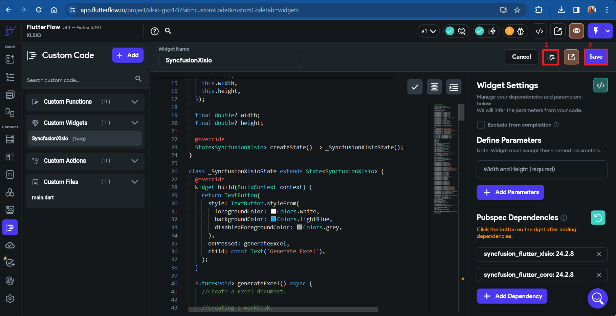Viewport: 616px width, 316px height.
Task: Open the browser extensions puzzle icon
Action: 539,10
